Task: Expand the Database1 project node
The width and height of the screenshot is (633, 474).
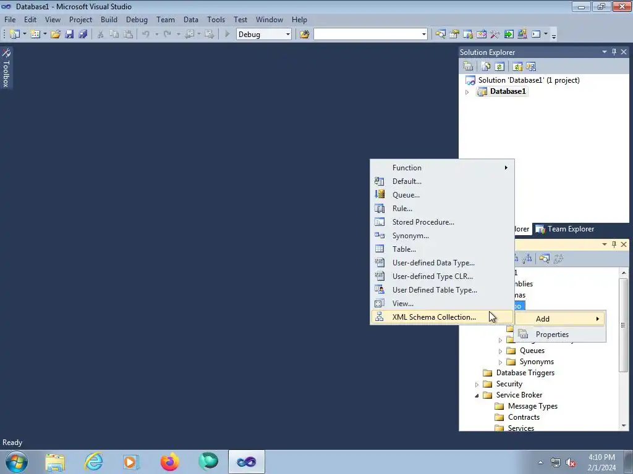Action: [467, 92]
